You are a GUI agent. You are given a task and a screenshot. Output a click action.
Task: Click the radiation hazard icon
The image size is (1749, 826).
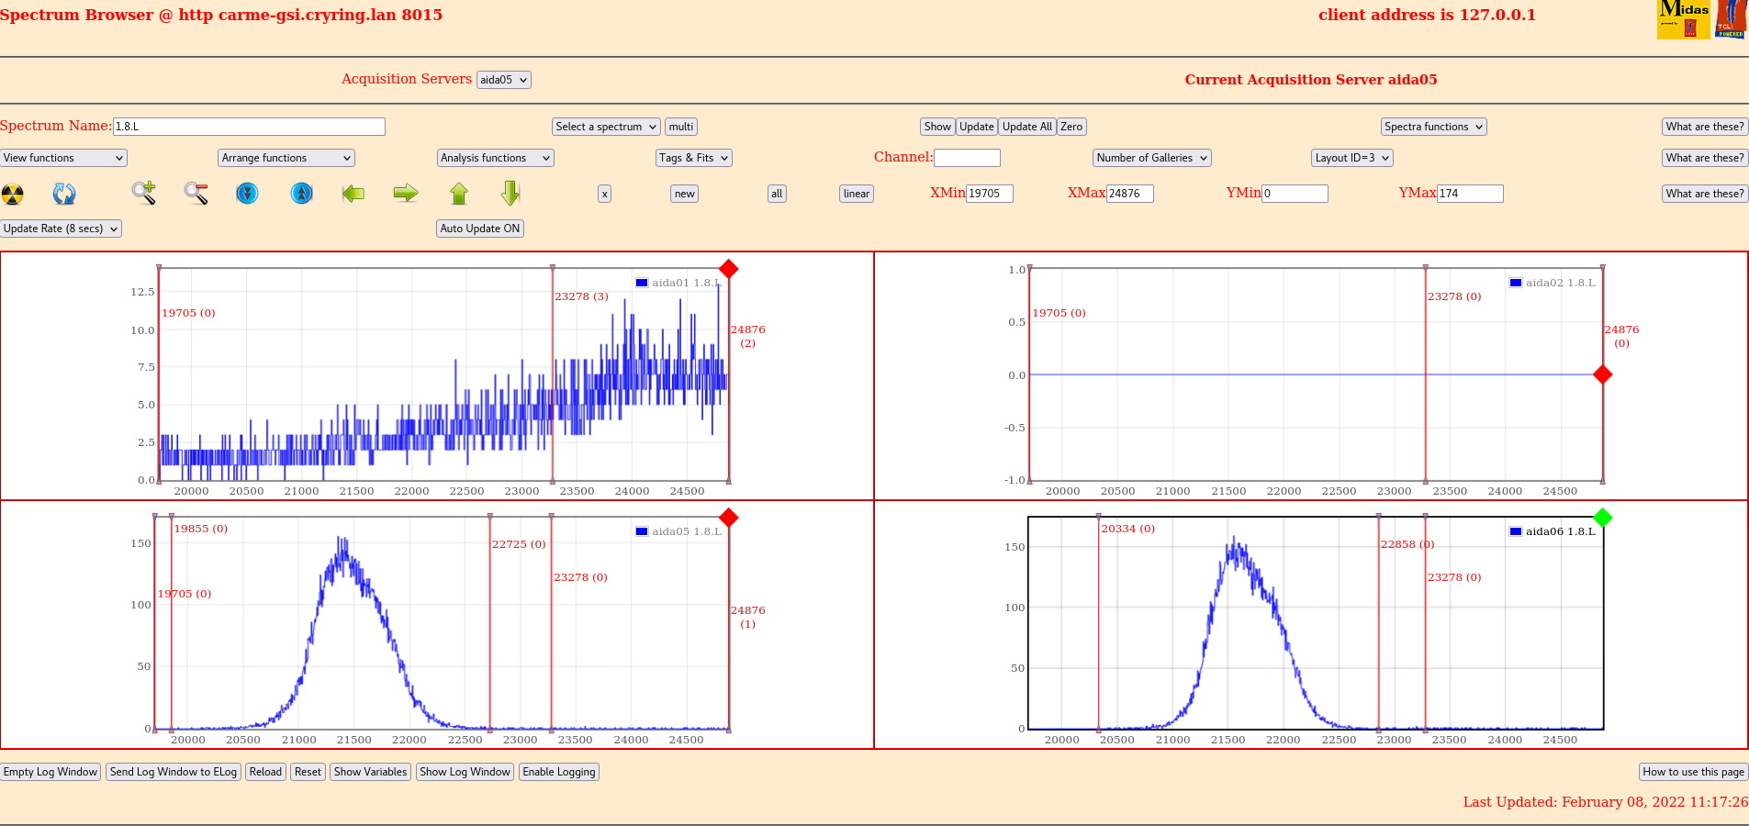(x=13, y=194)
